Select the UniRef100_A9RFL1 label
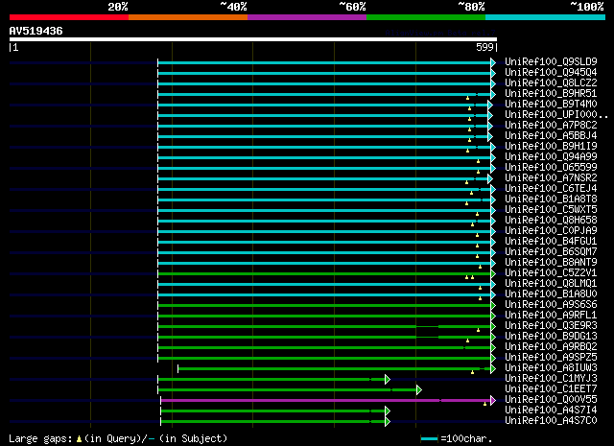 pos(551,316)
